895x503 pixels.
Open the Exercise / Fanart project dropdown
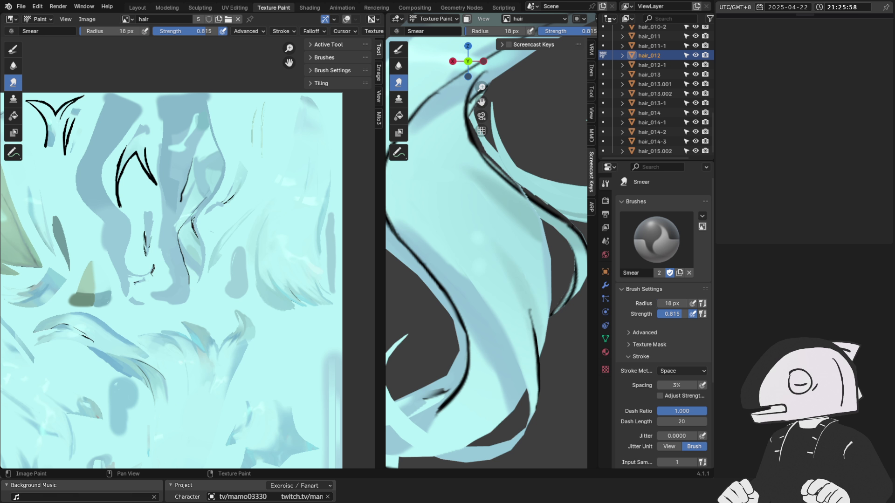coord(301,485)
